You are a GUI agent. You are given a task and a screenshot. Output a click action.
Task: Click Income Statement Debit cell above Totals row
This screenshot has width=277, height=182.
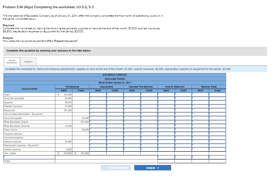click(166, 157)
